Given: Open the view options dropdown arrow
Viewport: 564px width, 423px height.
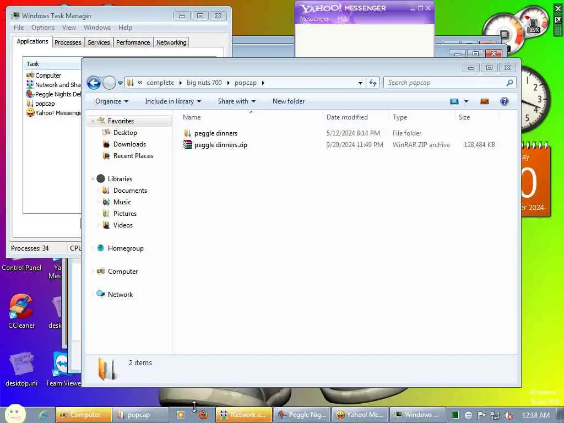Looking at the screenshot, I should (x=466, y=101).
